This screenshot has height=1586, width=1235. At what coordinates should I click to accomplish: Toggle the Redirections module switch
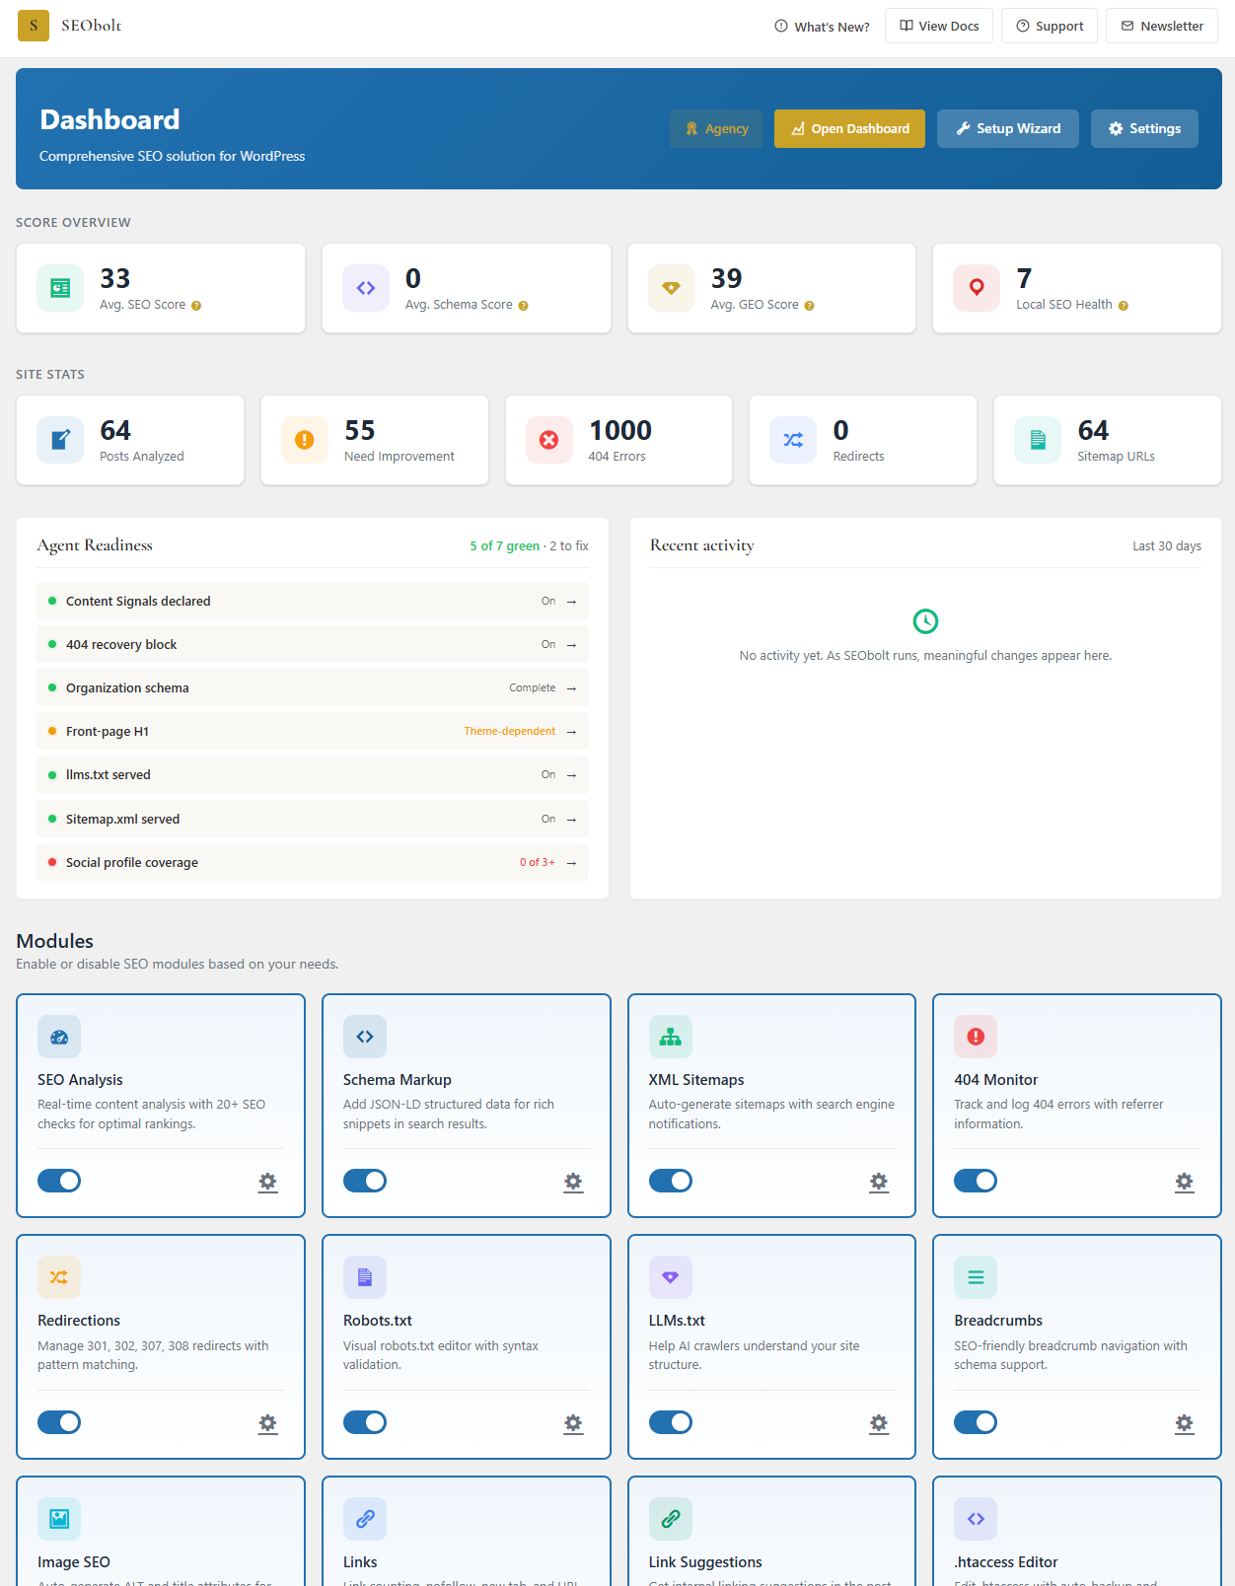coord(59,1422)
